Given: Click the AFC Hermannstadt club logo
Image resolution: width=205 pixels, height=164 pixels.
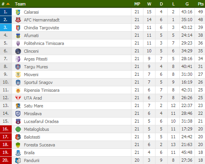Looking at the screenshot, I should 18,20.
